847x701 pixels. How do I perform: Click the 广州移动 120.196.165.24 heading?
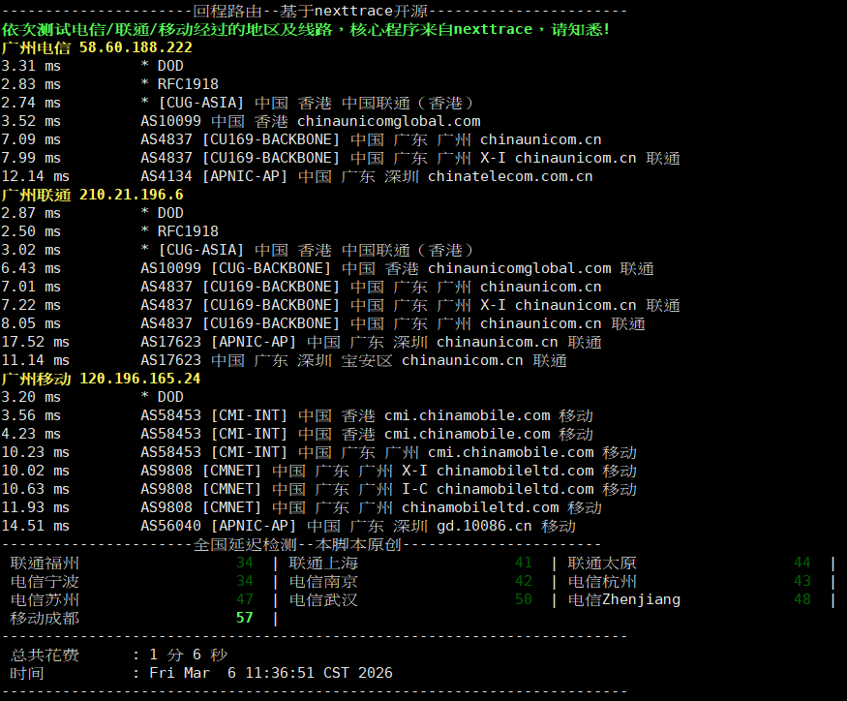tap(101, 379)
